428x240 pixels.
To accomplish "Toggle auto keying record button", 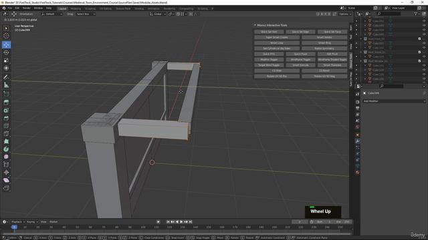I will 158,222.
